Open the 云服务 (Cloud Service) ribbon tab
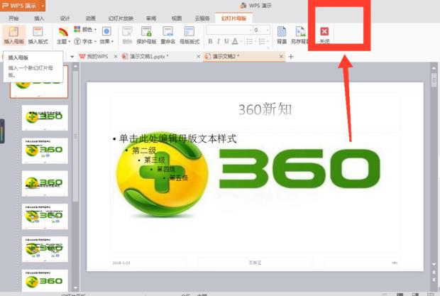The height and width of the screenshot is (296, 440). [x=202, y=18]
